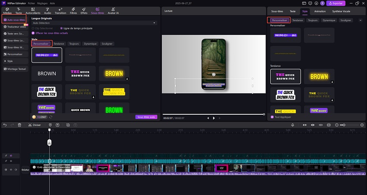Image resolution: width=367 pixels, height=195 pixels.
Task: Download the yellow BROWN style in left panel
Action: coord(127,79)
